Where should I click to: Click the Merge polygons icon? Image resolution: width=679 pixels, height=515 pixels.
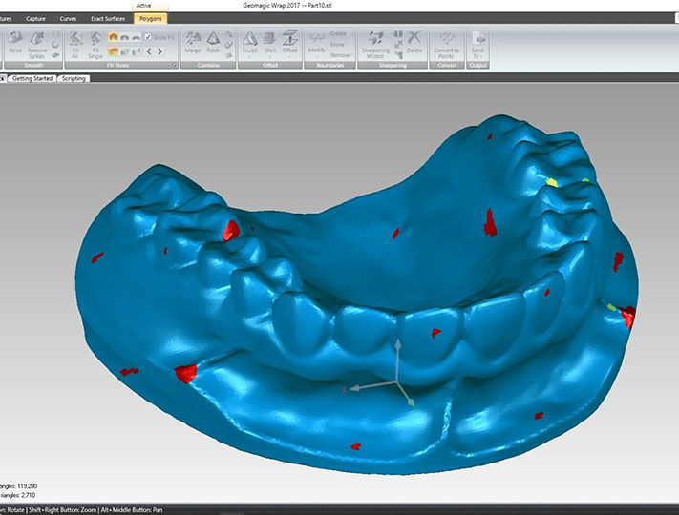pos(192,42)
